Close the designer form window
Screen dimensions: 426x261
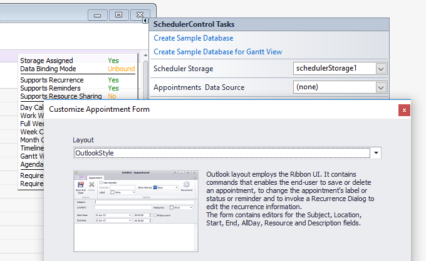click(x=141, y=14)
